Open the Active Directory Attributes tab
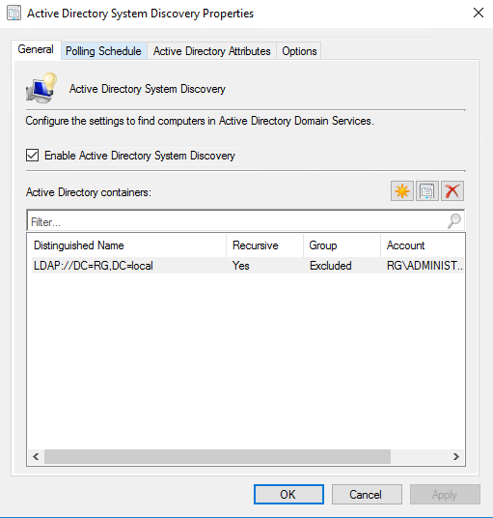 tap(211, 51)
